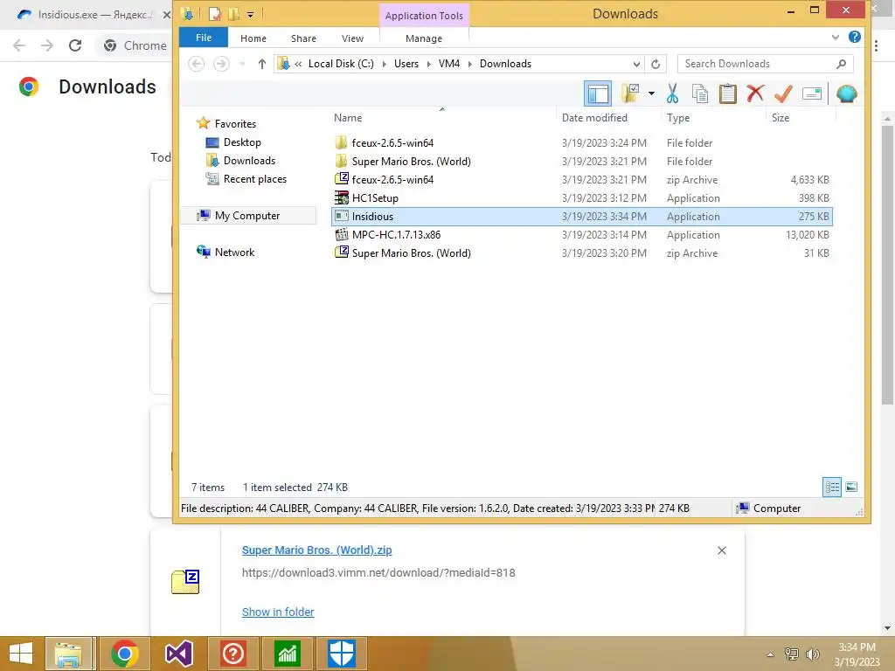This screenshot has width=895, height=671.
Task: Select the Application Tools contextual tab
Action: tap(424, 16)
